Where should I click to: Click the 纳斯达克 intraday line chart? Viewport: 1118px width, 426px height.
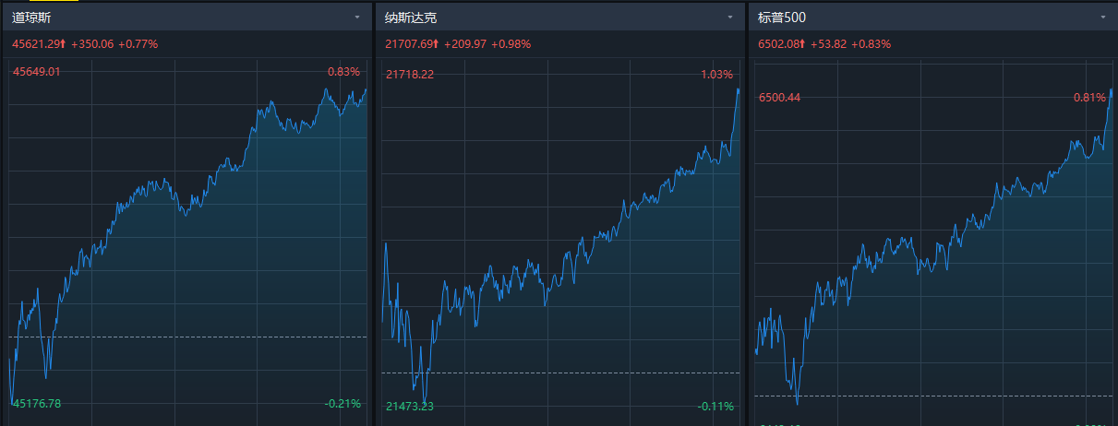(x=561, y=243)
